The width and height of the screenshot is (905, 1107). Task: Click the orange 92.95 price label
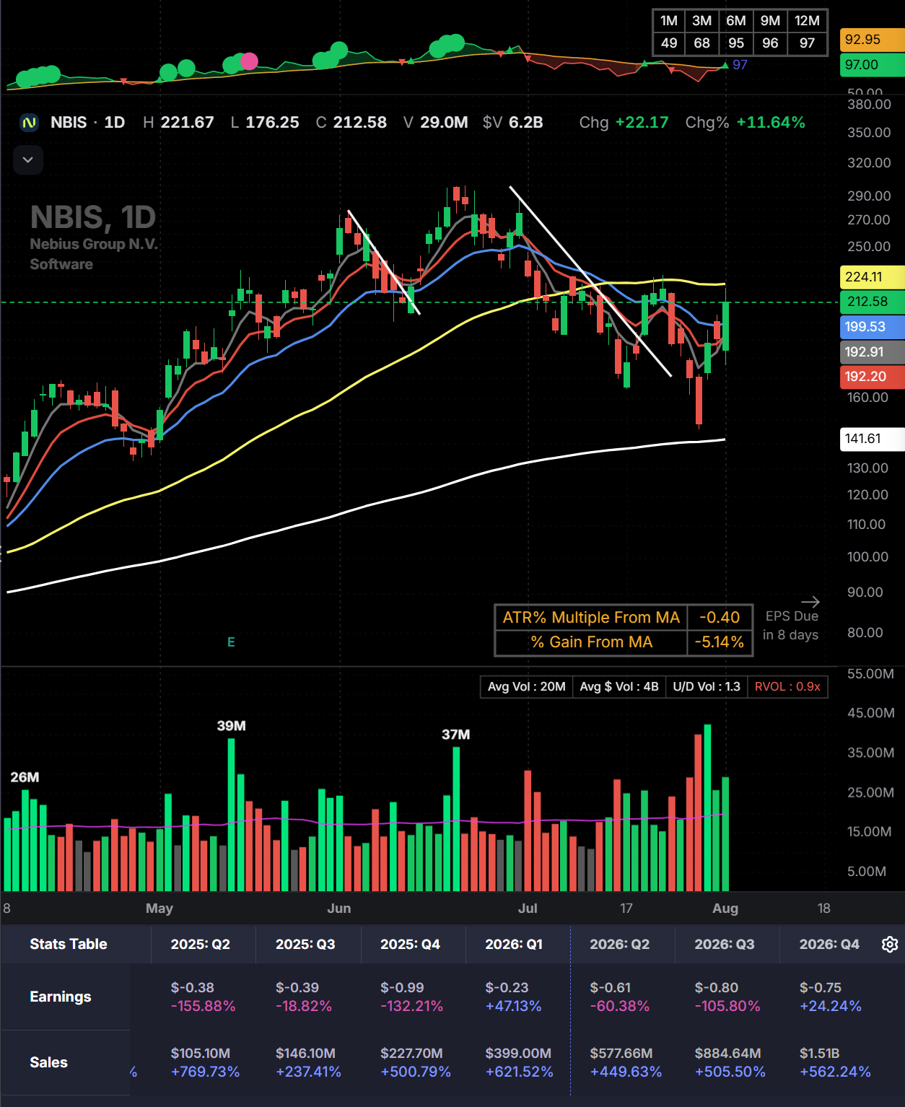click(872, 40)
